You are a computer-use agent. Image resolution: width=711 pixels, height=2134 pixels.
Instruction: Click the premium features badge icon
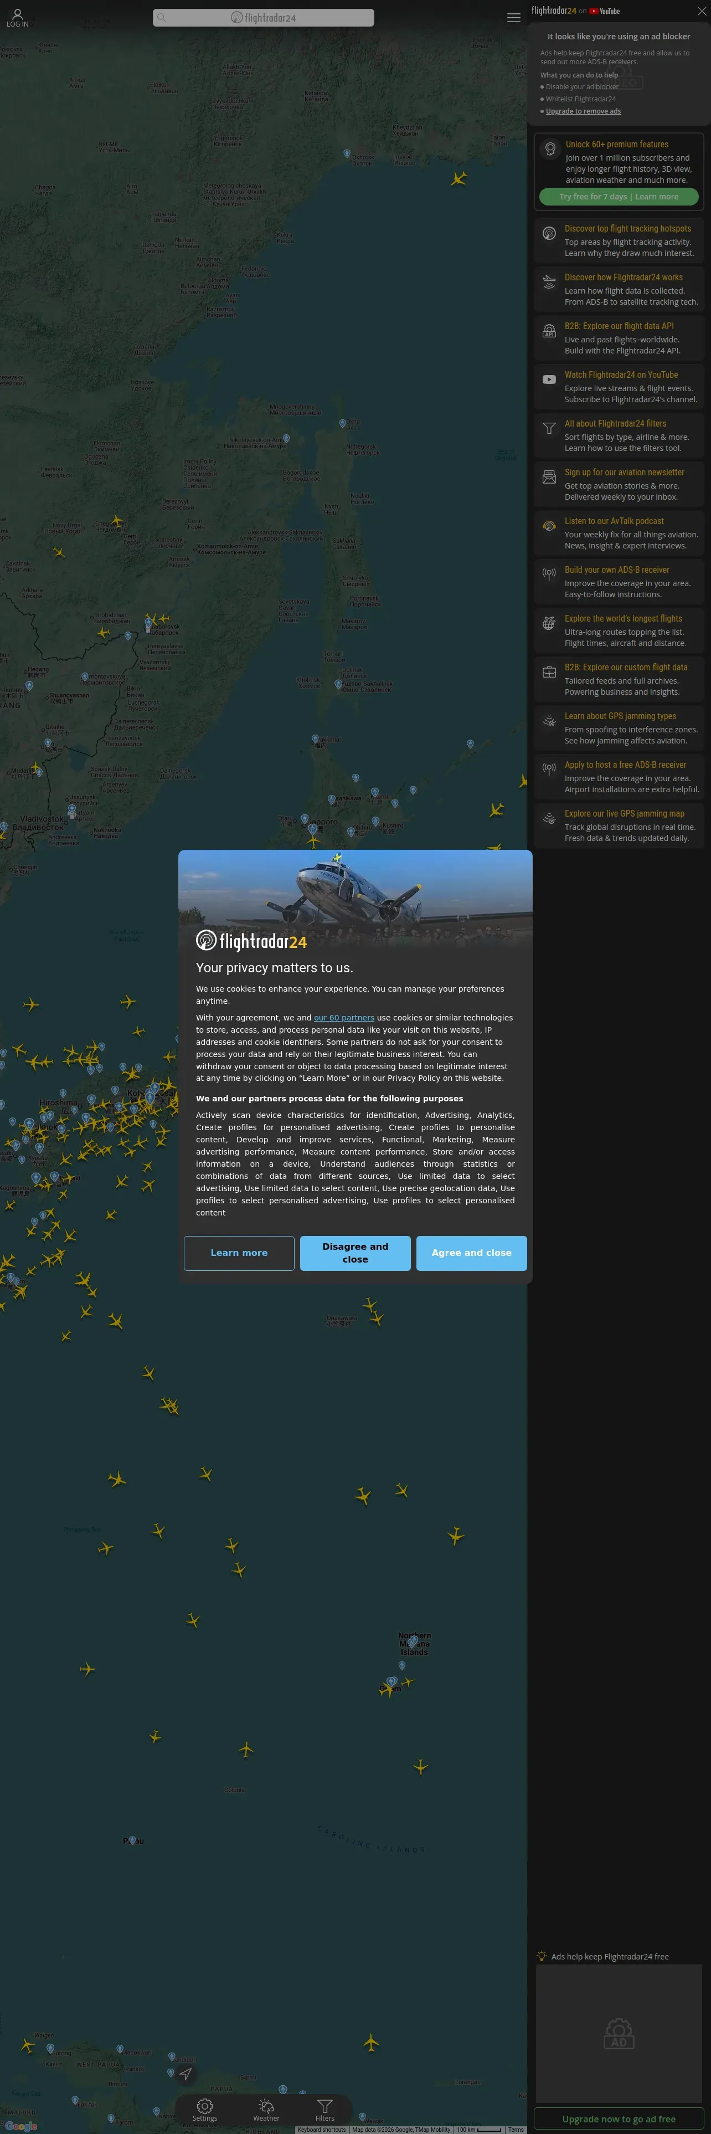pyautogui.click(x=550, y=149)
